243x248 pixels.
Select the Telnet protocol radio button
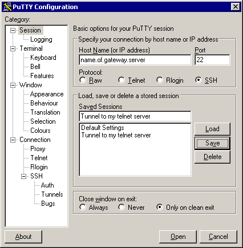(121, 80)
